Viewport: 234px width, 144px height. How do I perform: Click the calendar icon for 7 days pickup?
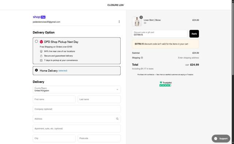[x=41, y=60]
